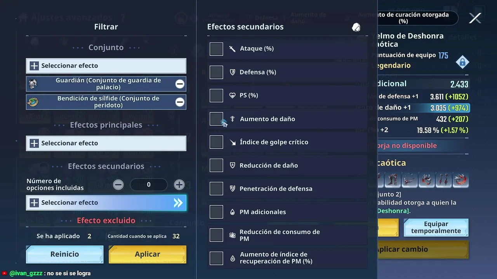The image size is (497, 279).
Task: Remove the Guardián set filter
Action: pyautogui.click(x=179, y=84)
